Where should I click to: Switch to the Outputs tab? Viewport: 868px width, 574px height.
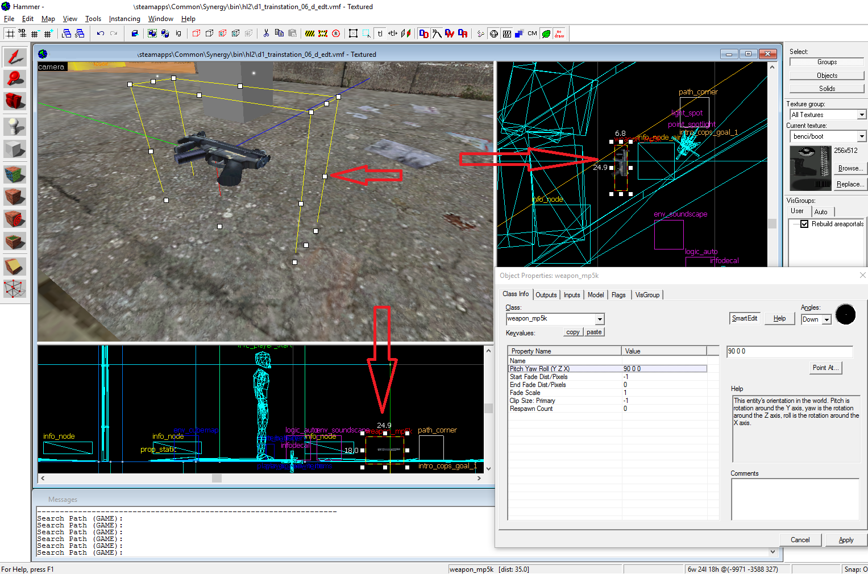546,295
